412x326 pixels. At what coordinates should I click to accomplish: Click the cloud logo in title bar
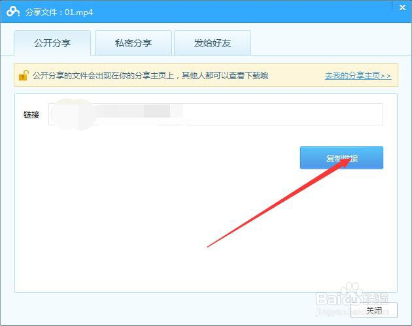tap(13, 12)
